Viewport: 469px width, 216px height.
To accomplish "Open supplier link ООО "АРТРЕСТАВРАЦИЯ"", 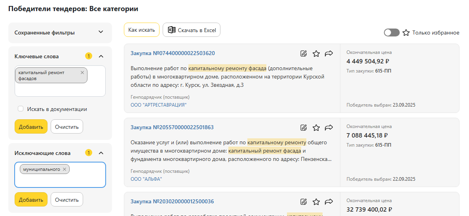I will click(x=158, y=105).
